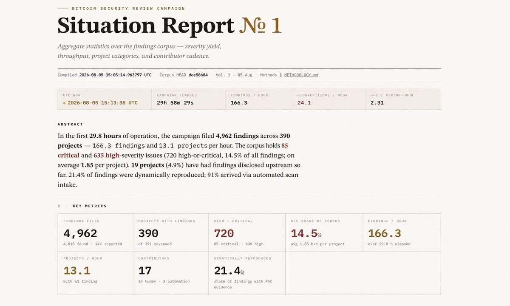Click the 14 human · 3 automation caption
Image resolution: width=510 pixels, height=306 pixels.
(164, 281)
